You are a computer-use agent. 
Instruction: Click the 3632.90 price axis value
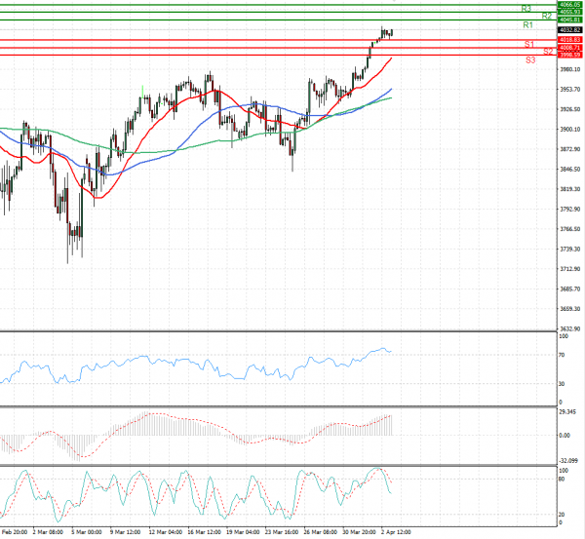(x=570, y=328)
